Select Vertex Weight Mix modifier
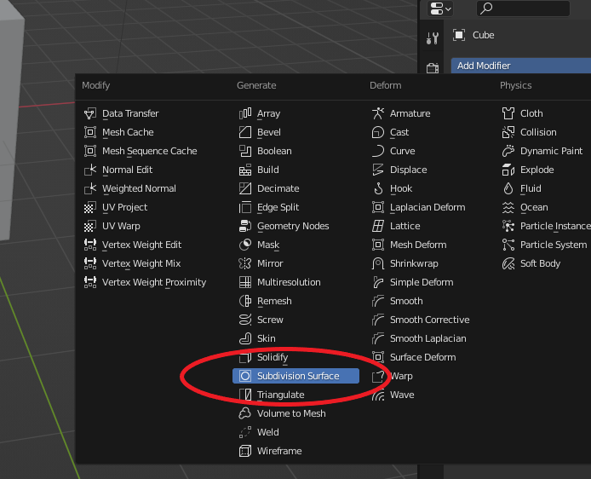Viewport: 591px width, 479px height. point(141,263)
